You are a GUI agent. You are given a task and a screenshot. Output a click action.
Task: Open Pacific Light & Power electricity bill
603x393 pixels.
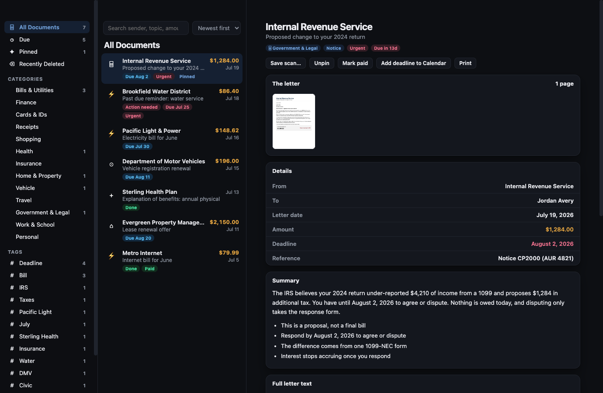pyautogui.click(x=172, y=138)
